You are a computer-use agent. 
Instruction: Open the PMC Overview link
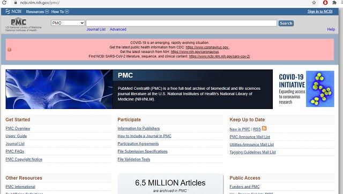coord(18,128)
